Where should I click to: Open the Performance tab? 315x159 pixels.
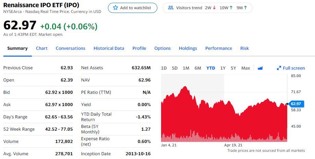click(219, 48)
